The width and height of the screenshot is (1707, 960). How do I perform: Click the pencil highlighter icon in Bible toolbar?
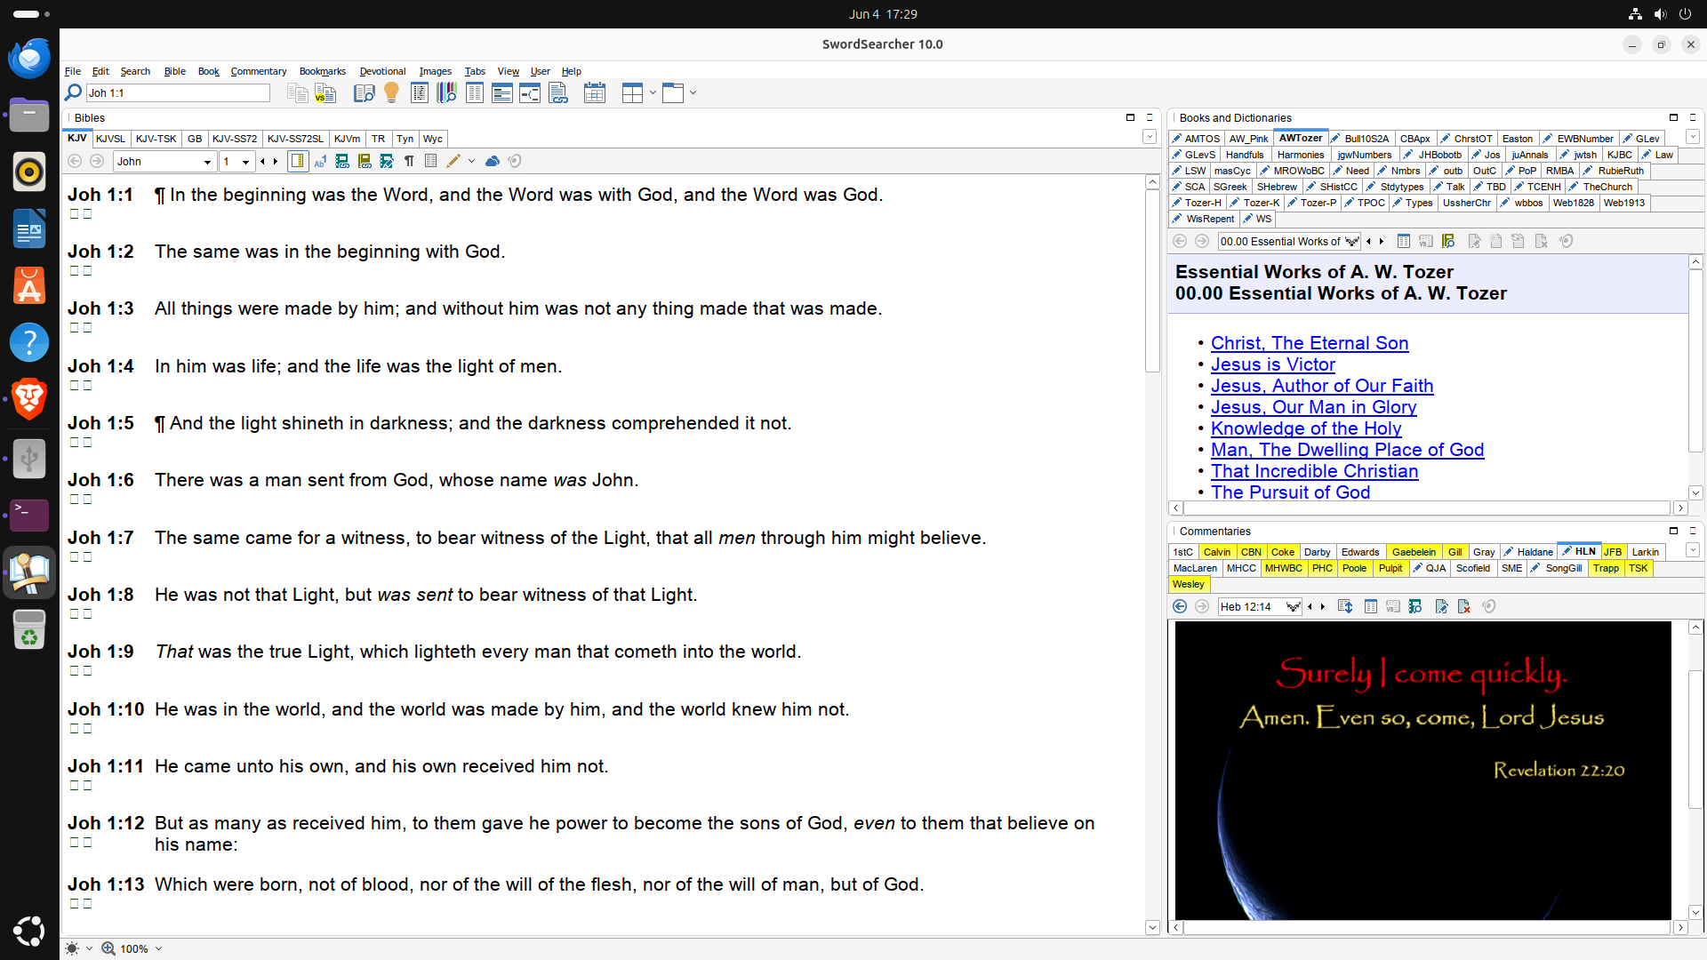(x=453, y=161)
